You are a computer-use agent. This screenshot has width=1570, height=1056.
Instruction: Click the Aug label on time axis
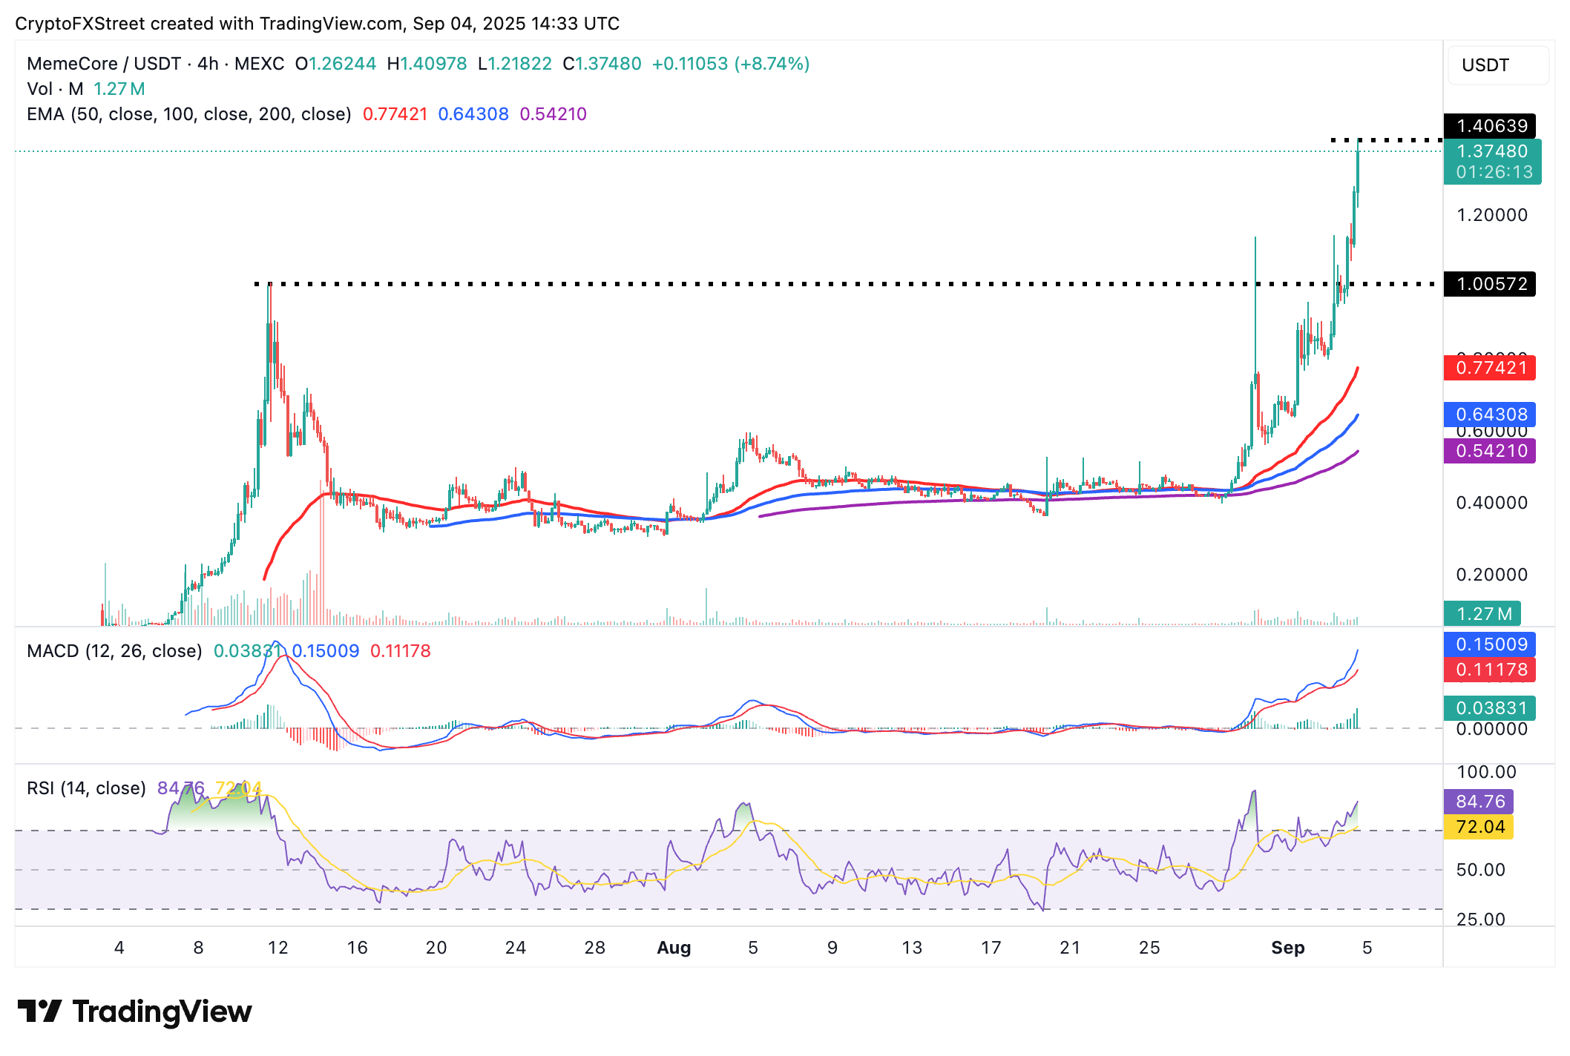[x=674, y=948]
